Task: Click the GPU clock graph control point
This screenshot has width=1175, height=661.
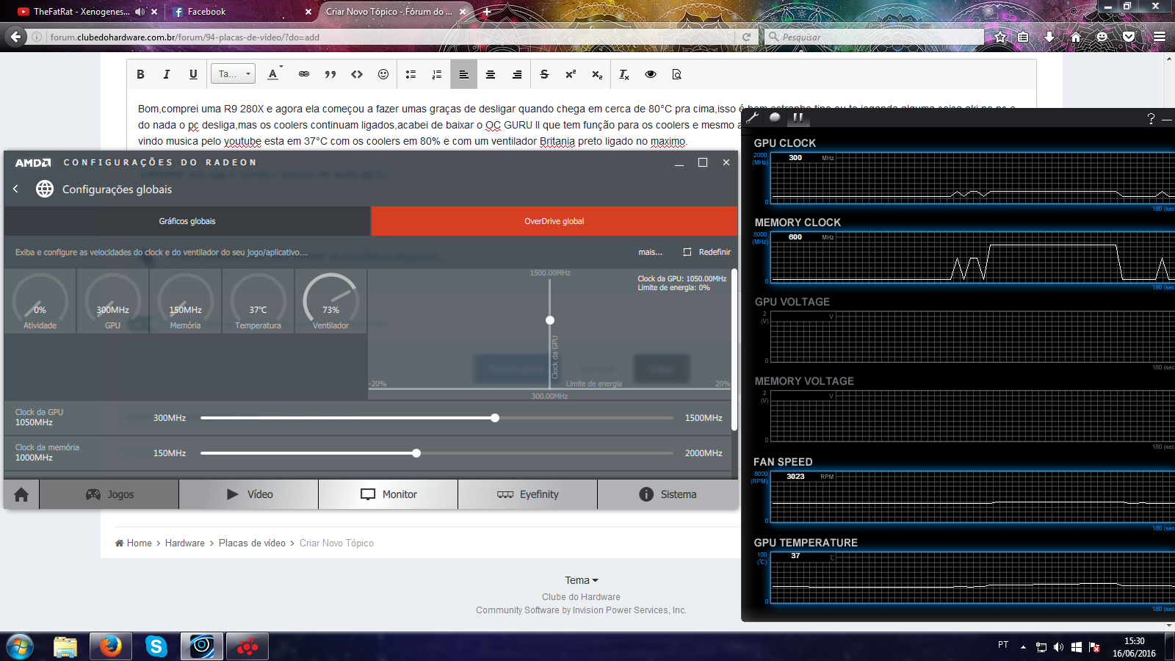Action: pyautogui.click(x=550, y=320)
